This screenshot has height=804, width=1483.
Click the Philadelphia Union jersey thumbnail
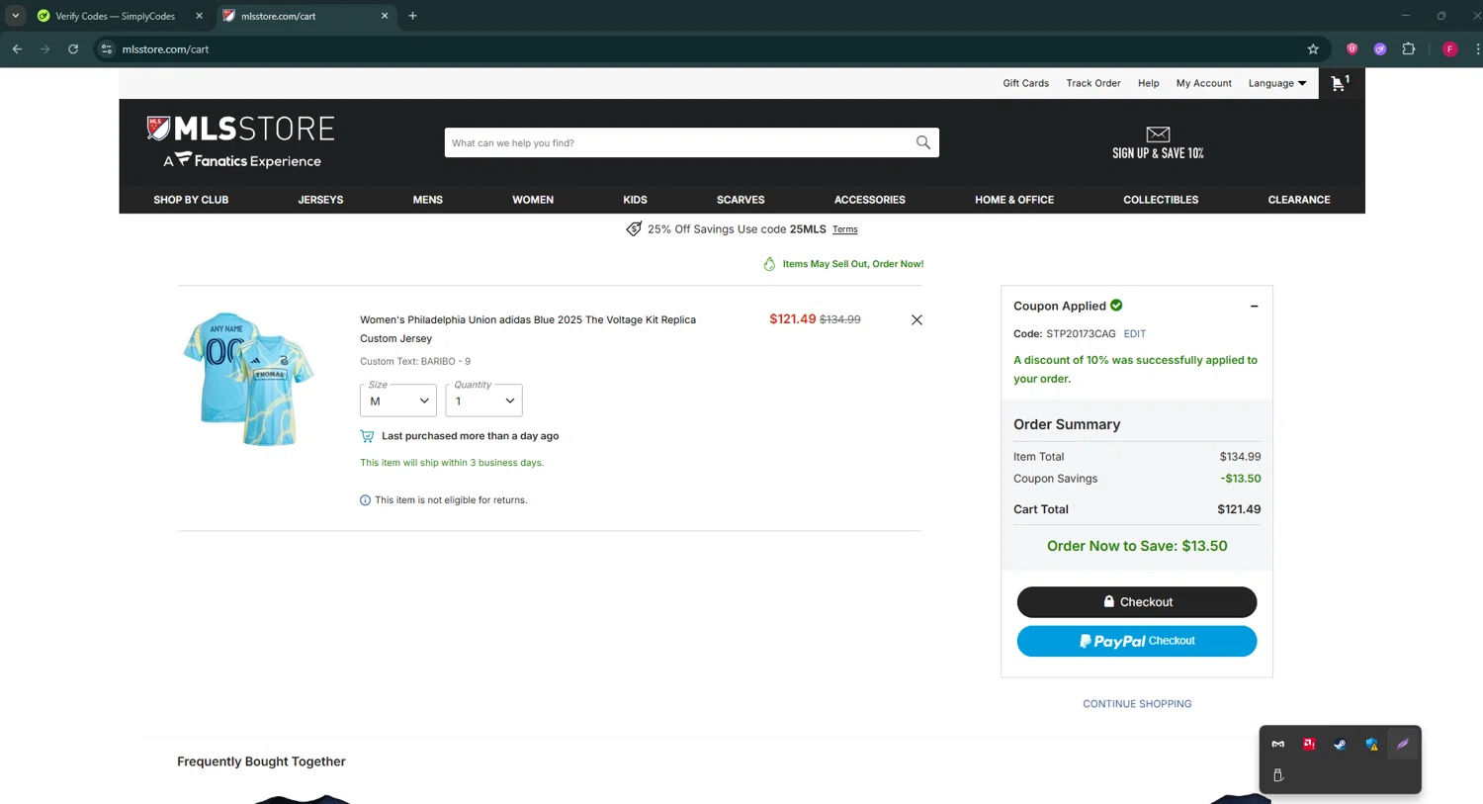(x=249, y=379)
